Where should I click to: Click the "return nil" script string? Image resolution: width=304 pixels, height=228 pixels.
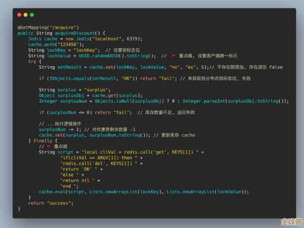click(x=78, y=180)
